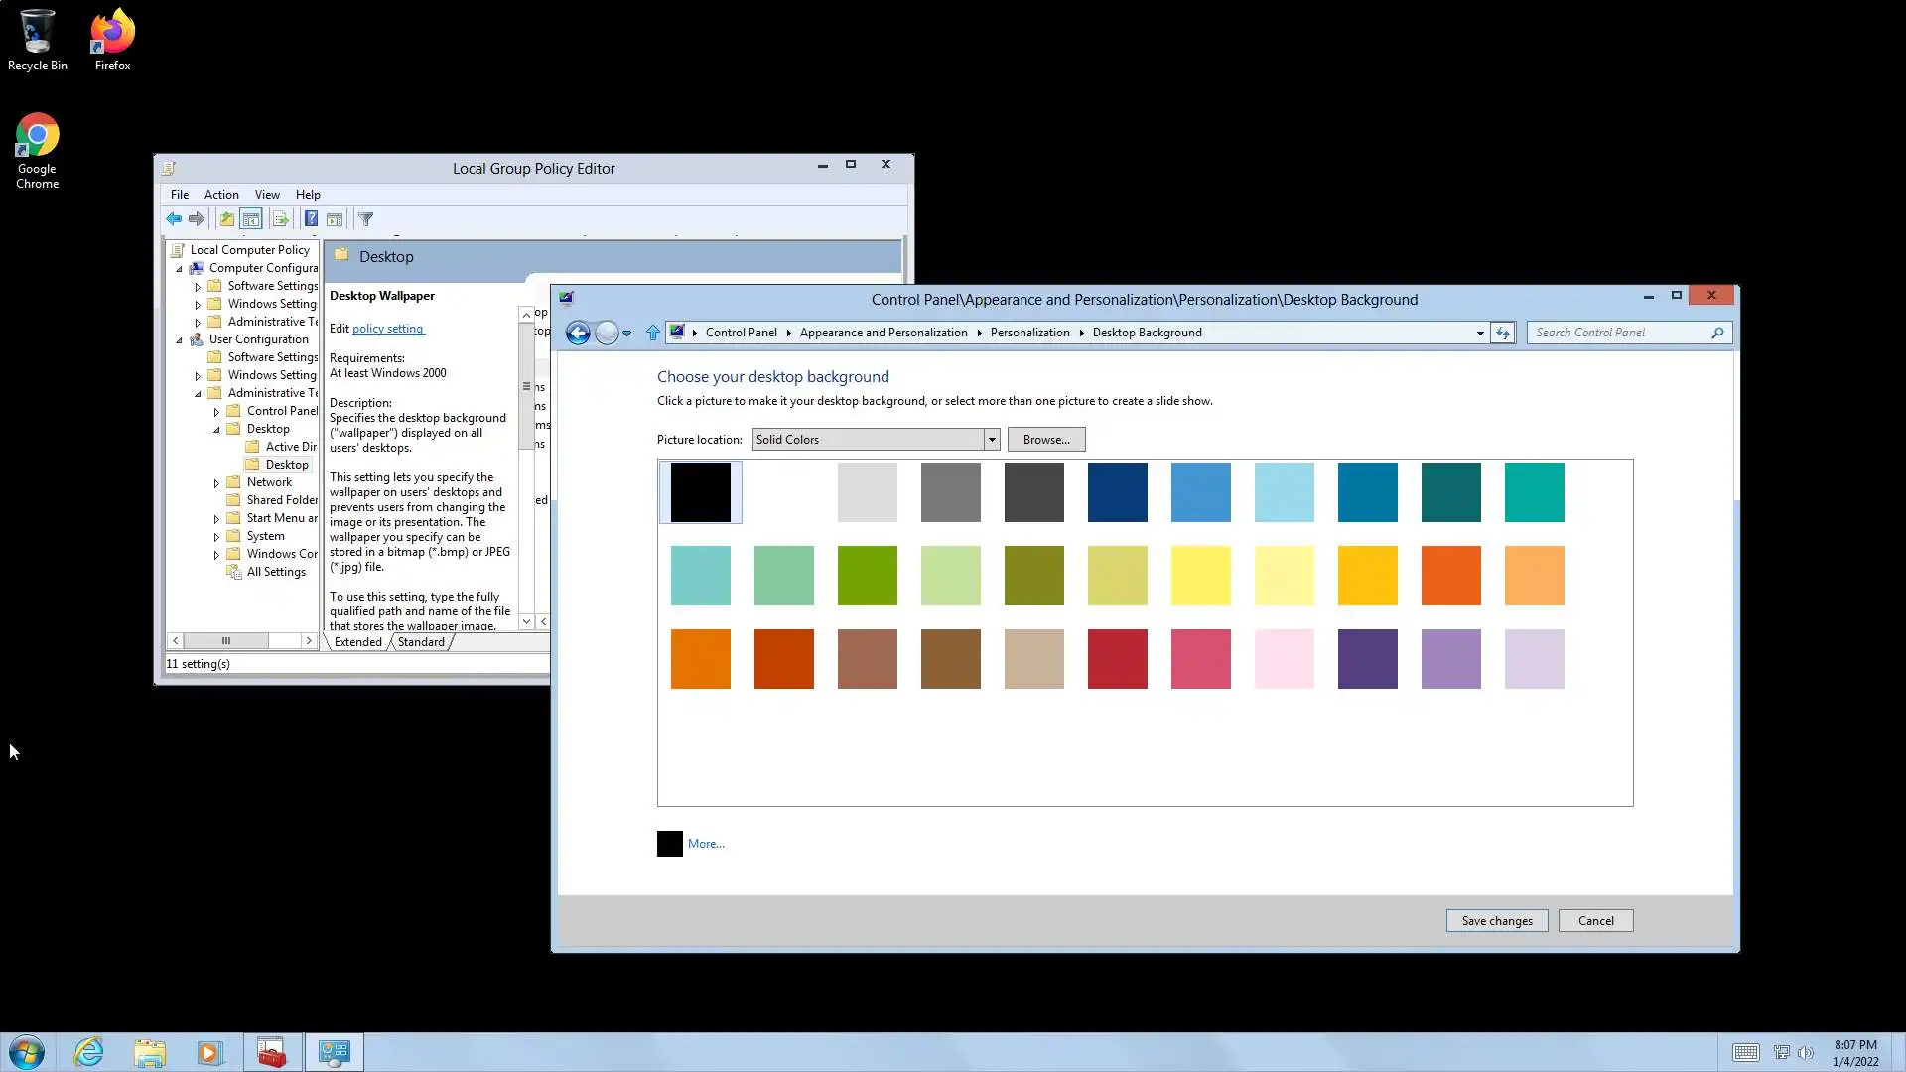Screen dimensions: 1906x1072
Task: Open the Picture location dropdown
Action: [x=991, y=440]
